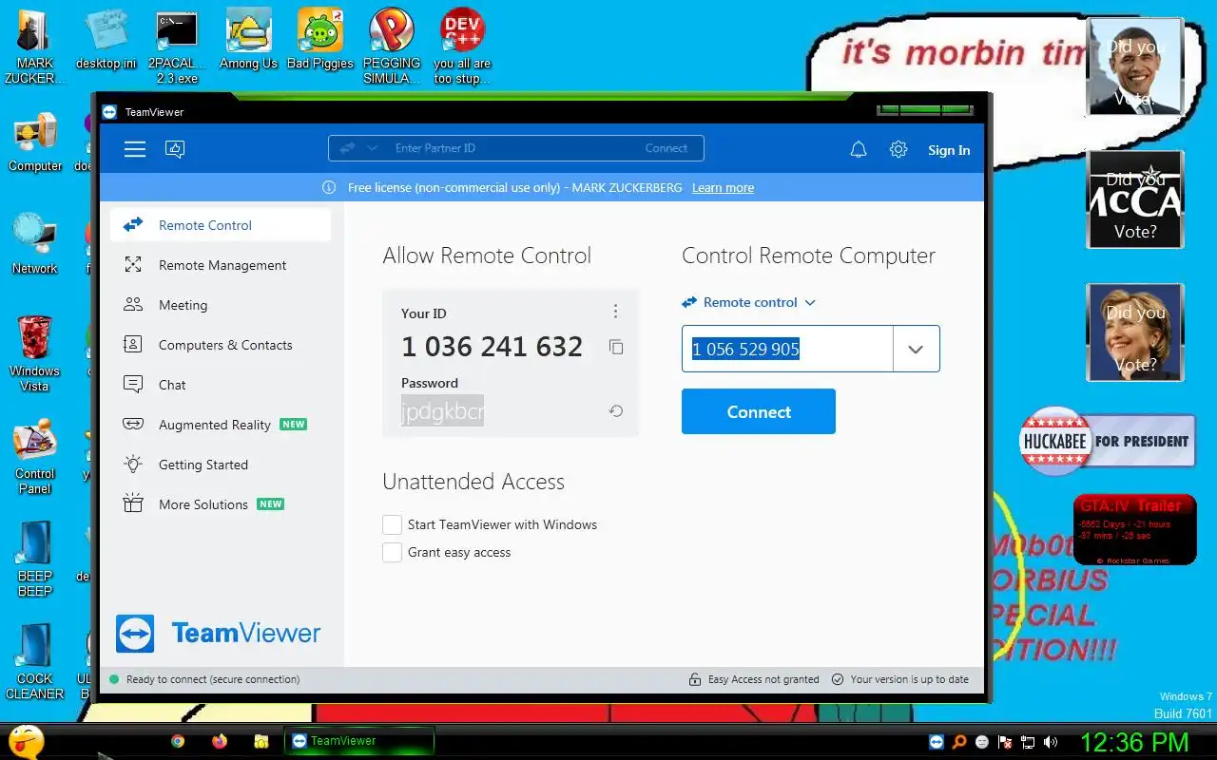1217x760 pixels.
Task: Click the smiley Start button
Action: pos(26,741)
